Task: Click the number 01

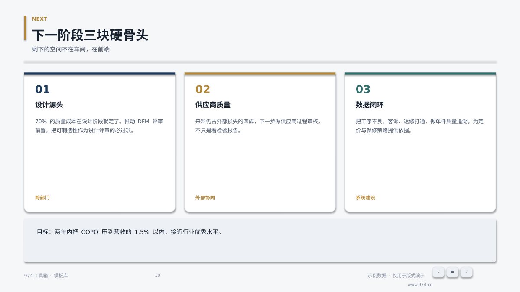Action: [42, 89]
